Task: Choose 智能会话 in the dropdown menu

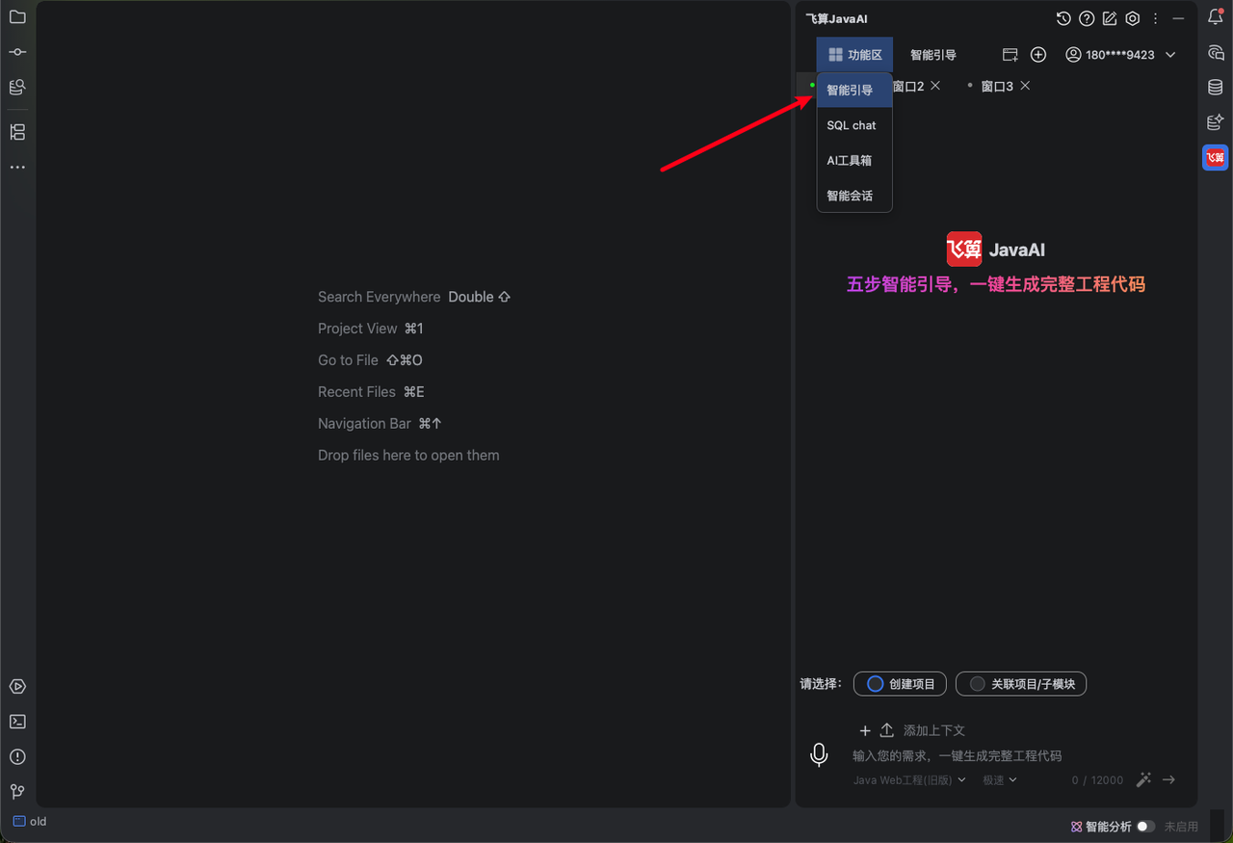Action: coord(854,196)
